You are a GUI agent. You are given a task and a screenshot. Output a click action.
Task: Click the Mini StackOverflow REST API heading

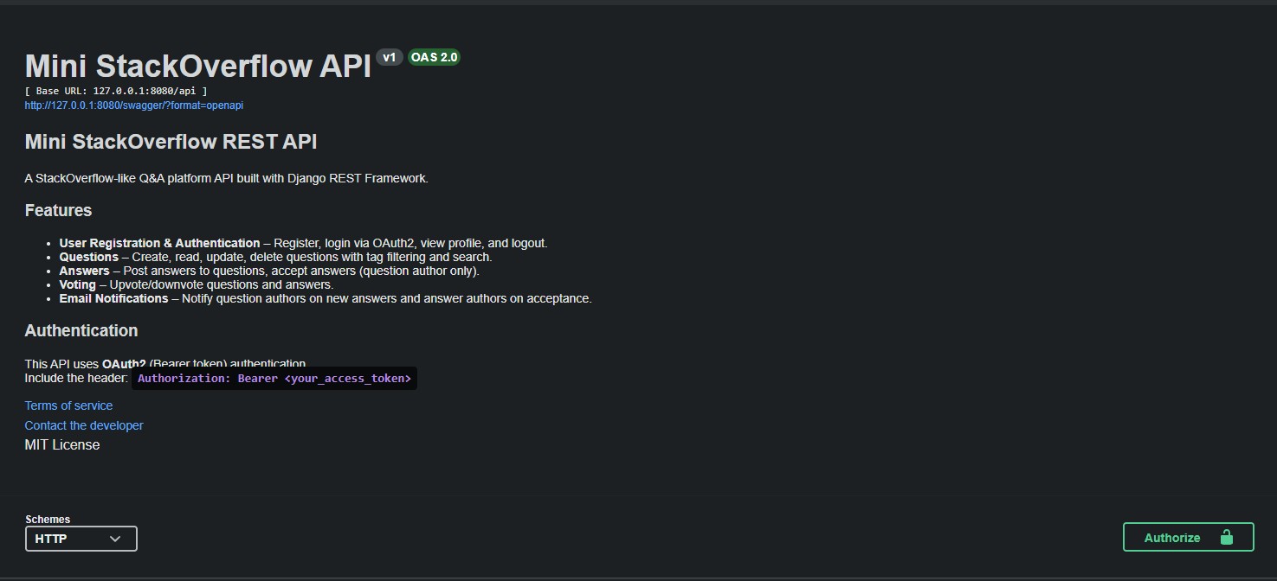[x=172, y=142]
